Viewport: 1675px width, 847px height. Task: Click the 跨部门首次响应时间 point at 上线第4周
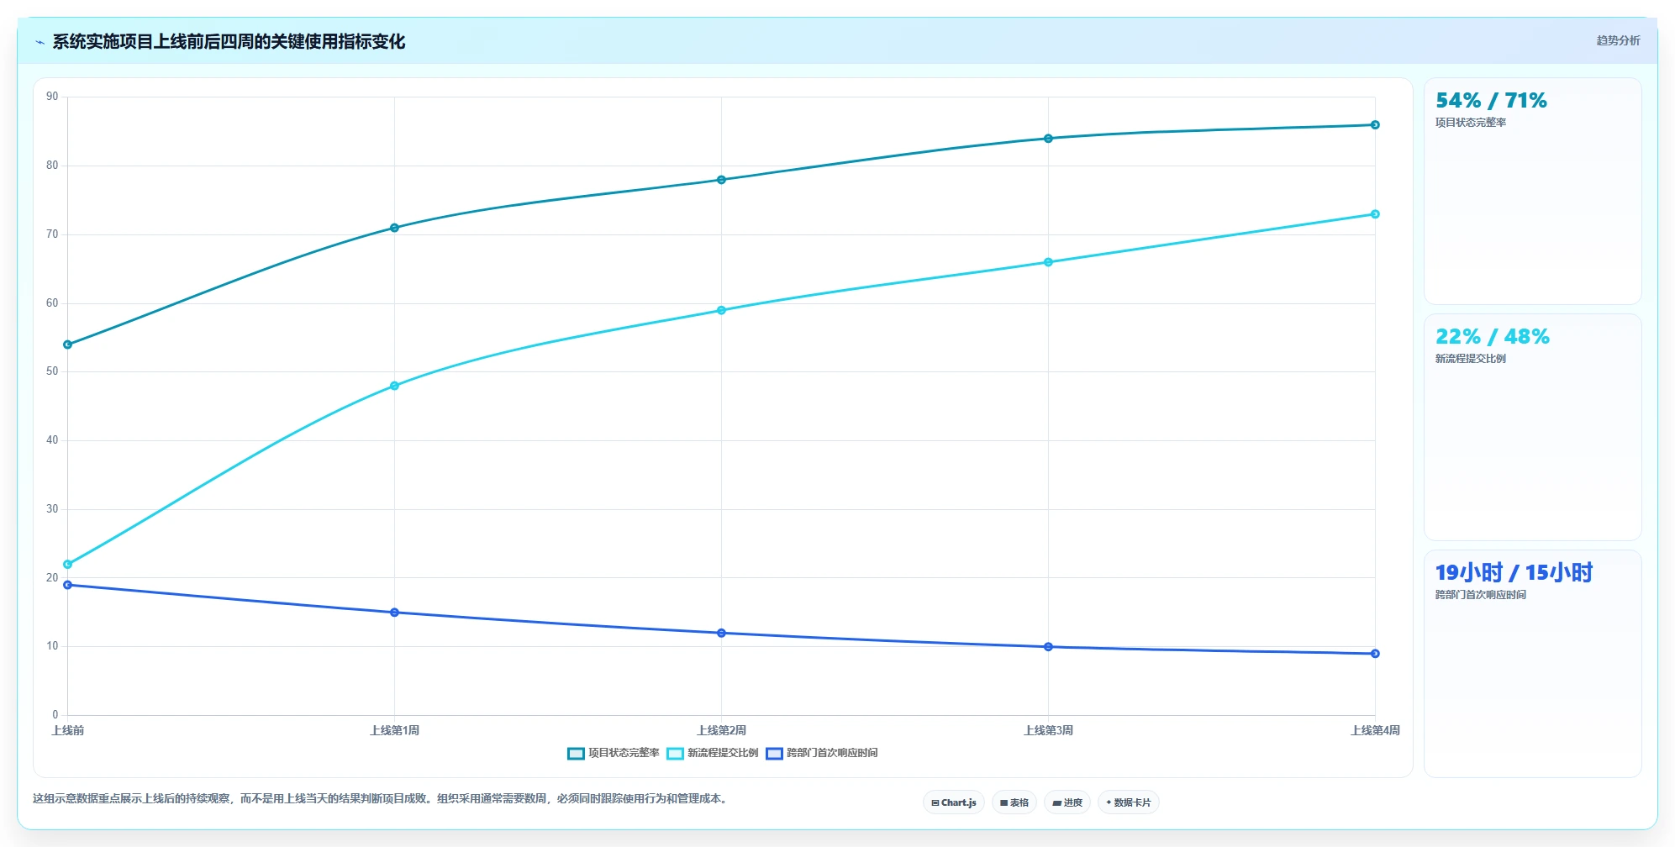click(x=1375, y=654)
